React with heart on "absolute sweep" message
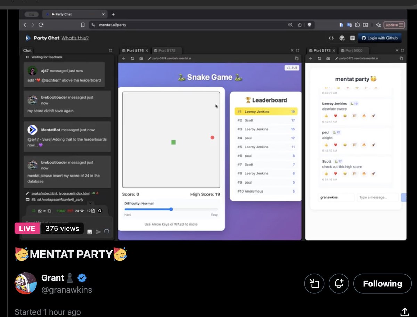Screen dimensions: 417x317 pos(335,116)
